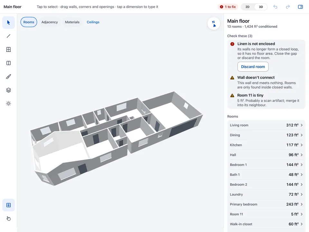The image size is (309, 232).
Task: Click the warning icon for Wall doesn't connect
Action: pyautogui.click(x=232, y=78)
